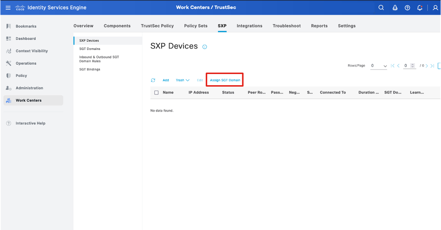Open Bookmarks in the left navigation

click(26, 26)
